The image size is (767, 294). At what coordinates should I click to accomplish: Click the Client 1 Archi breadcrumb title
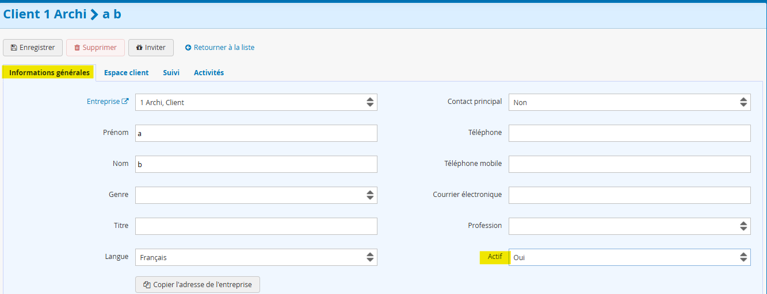tap(45, 14)
